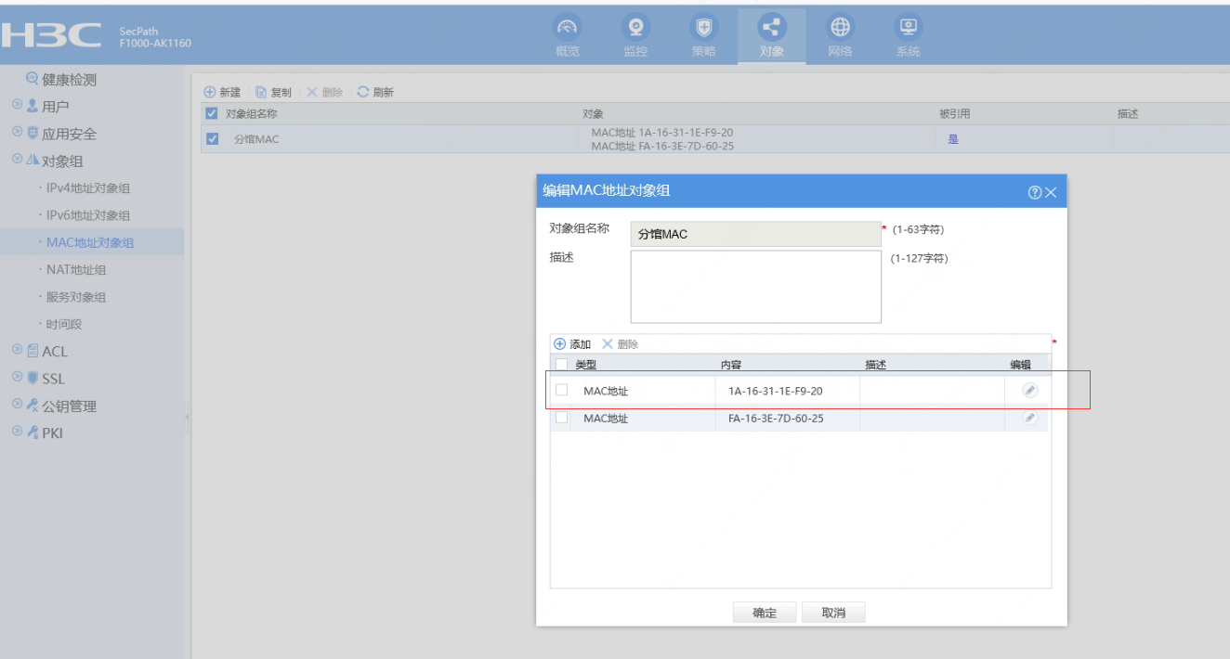Click 新建 new button in toolbar
1230x659 pixels.
click(222, 92)
